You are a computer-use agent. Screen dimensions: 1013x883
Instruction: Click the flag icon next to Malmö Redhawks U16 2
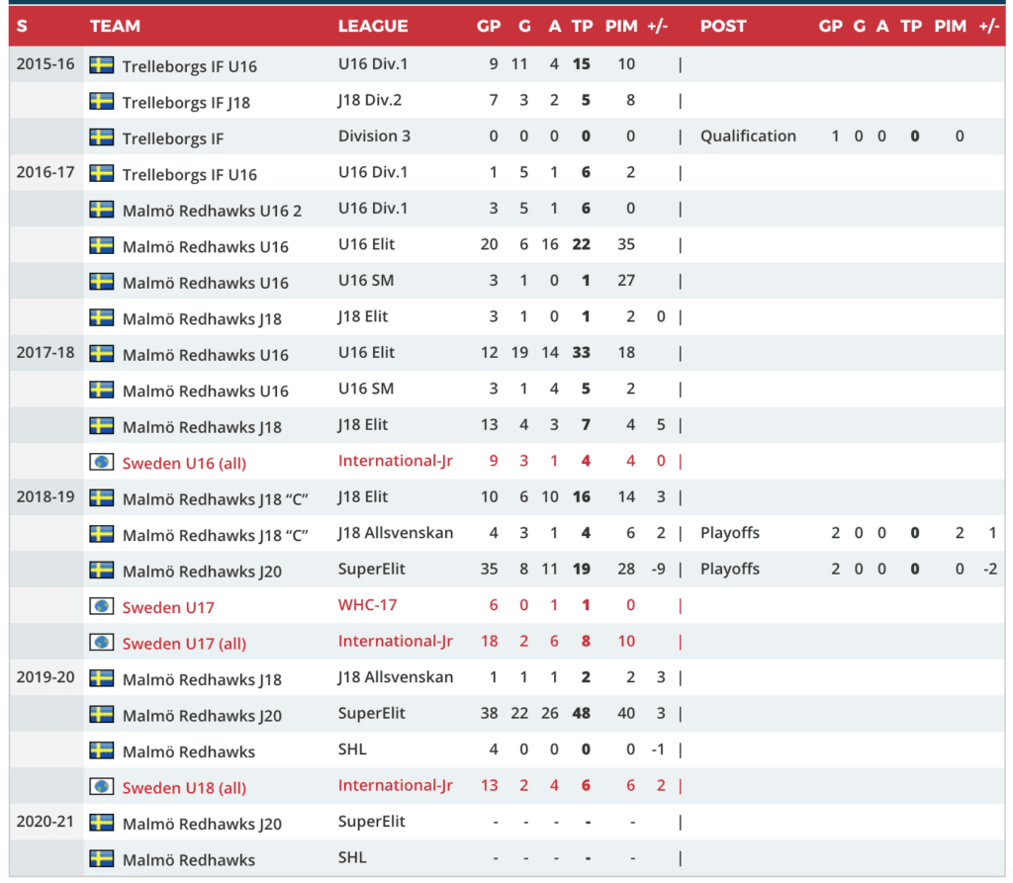click(101, 210)
